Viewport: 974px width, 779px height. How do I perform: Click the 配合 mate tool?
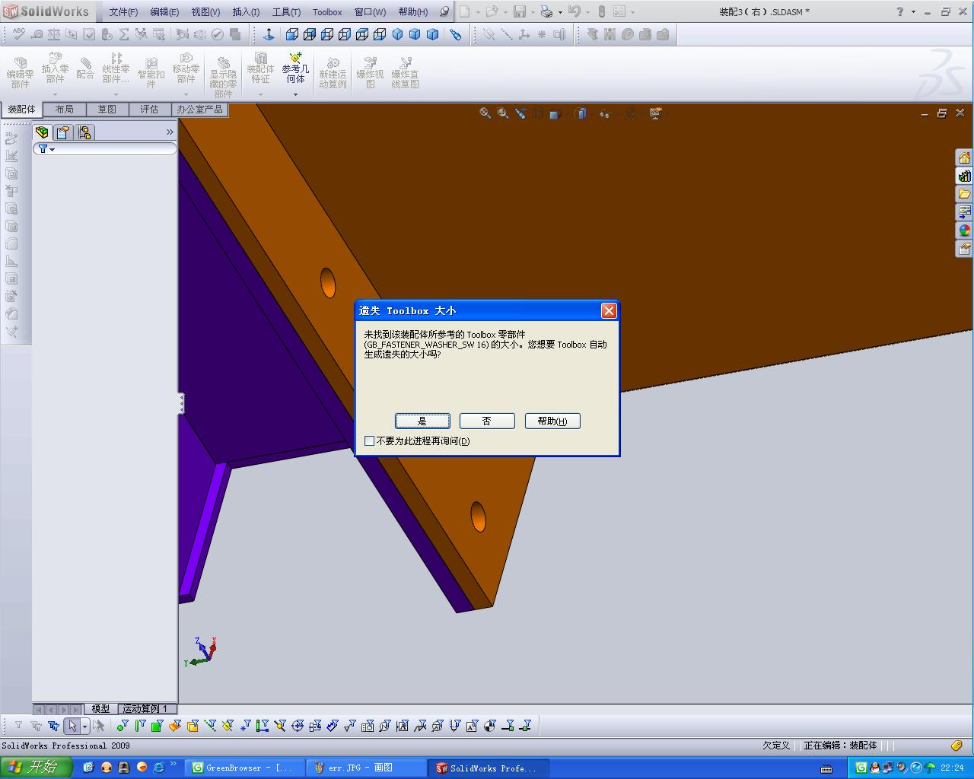click(x=85, y=68)
